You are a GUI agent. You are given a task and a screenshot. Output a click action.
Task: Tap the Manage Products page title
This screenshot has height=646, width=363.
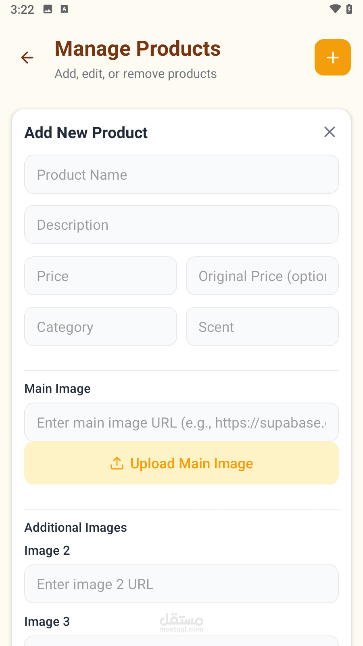[x=138, y=49]
